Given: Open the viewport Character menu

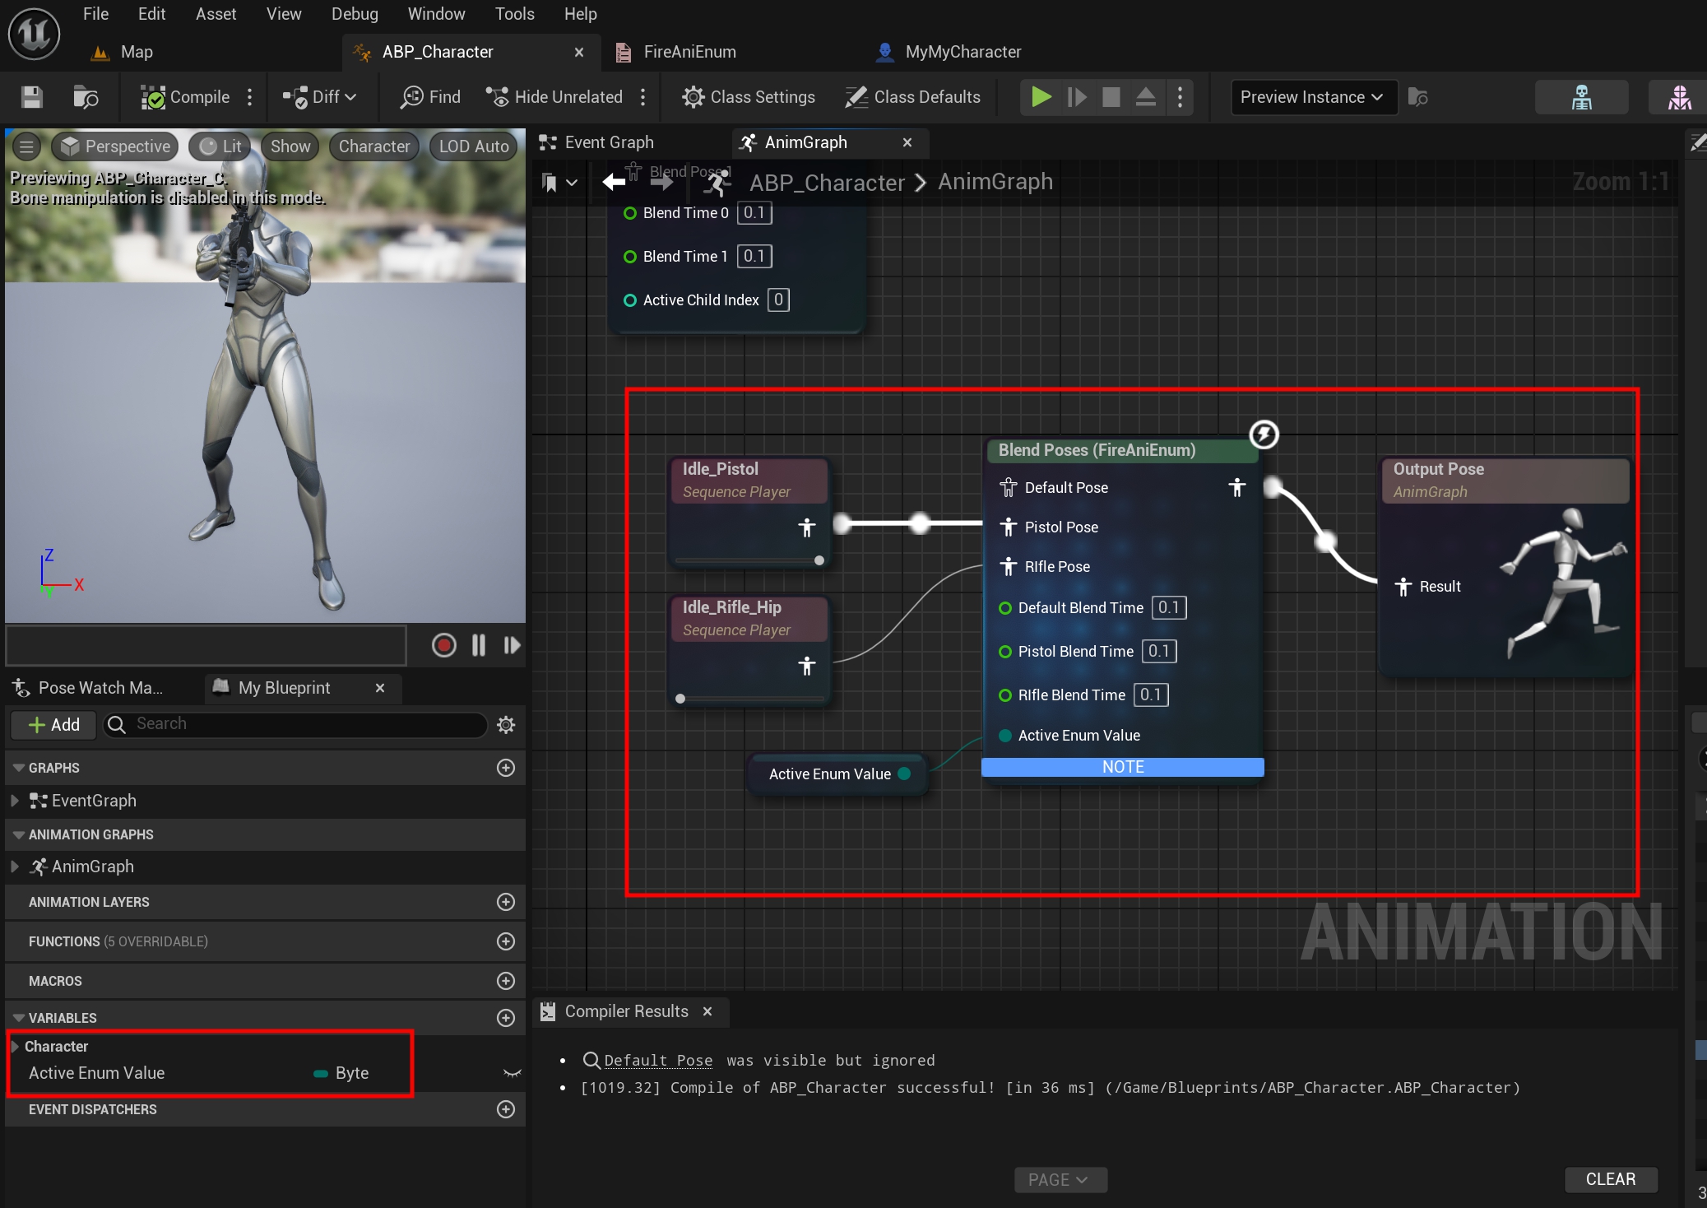Looking at the screenshot, I should [x=374, y=146].
